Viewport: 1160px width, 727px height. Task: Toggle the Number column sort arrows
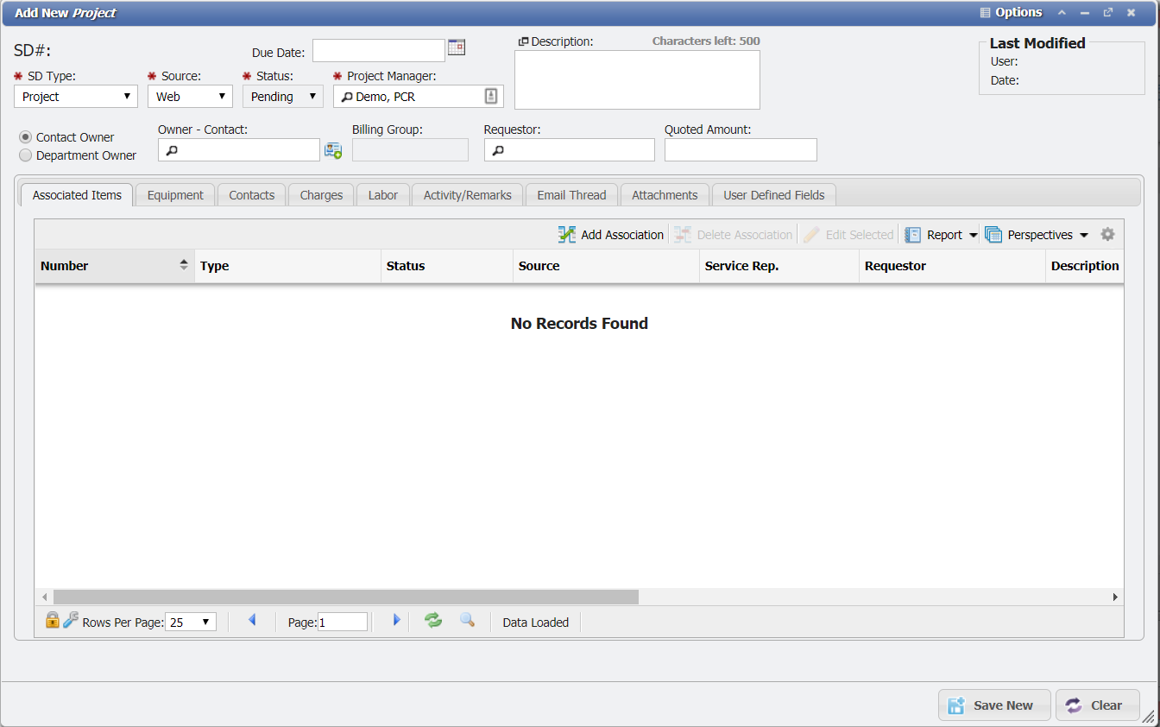184,265
